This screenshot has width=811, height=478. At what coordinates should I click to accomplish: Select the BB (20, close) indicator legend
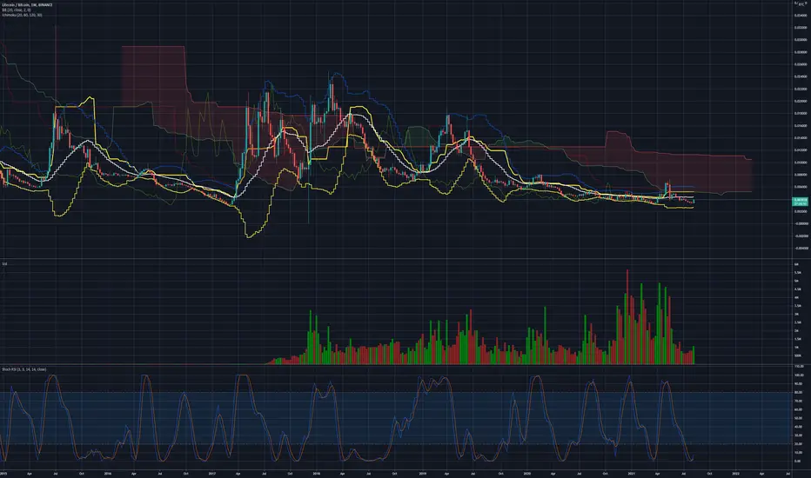[x=16, y=10]
